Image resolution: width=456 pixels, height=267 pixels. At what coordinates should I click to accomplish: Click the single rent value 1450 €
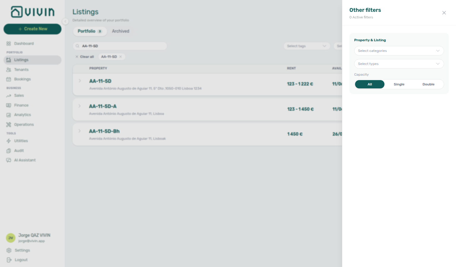coord(295,134)
